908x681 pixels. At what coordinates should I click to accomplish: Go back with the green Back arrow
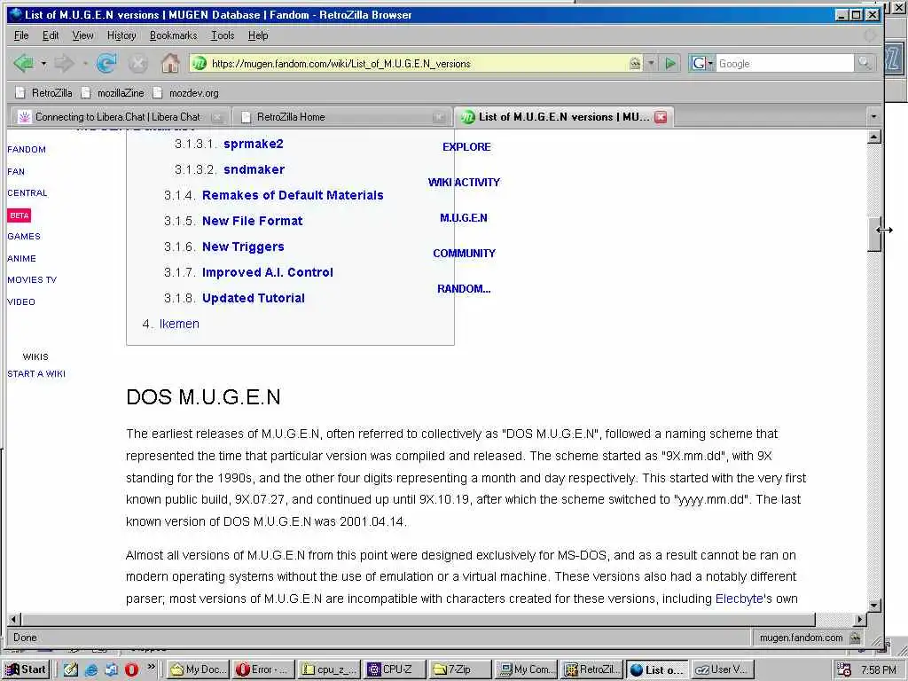pyautogui.click(x=24, y=63)
